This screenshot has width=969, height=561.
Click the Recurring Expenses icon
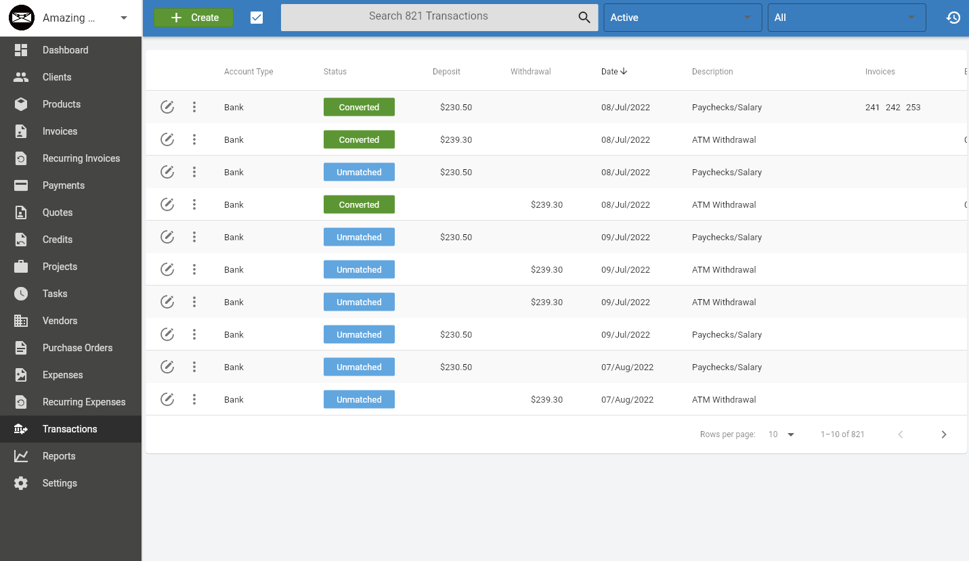pos(21,402)
